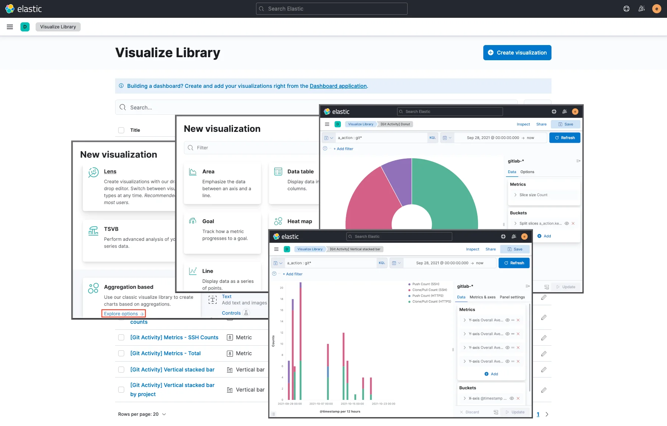The image size is (667, 426).
Task: Go to next page of results
Action: point(547,414)
